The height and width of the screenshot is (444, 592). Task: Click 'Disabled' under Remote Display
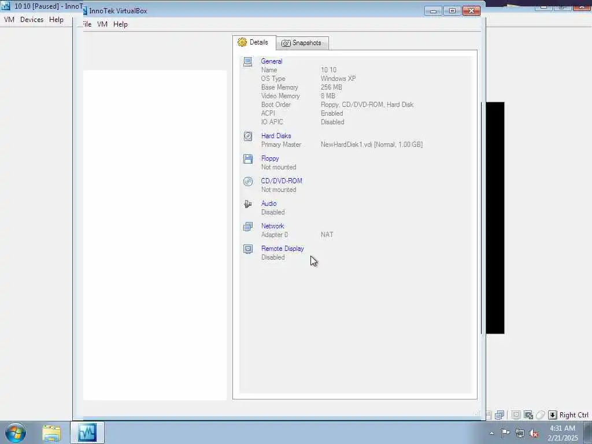(x=273, y=257)
